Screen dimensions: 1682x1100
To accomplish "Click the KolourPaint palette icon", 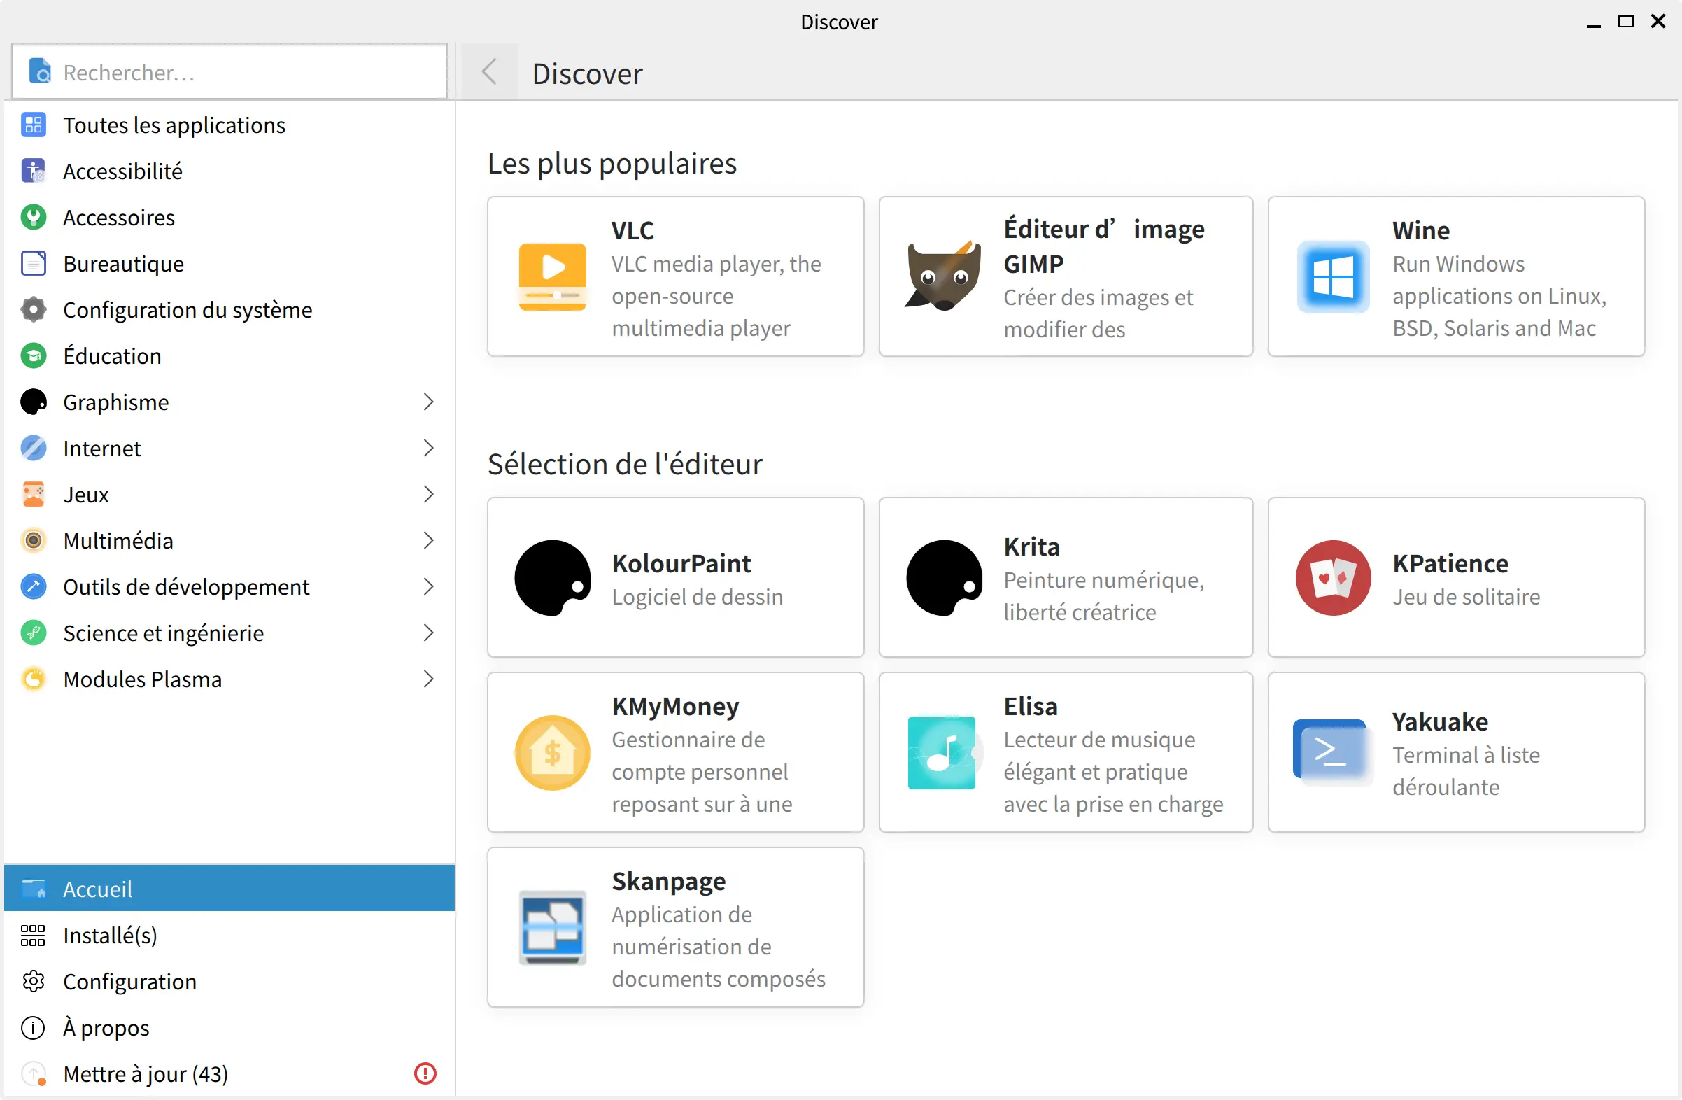I will (x=553, y=578).
